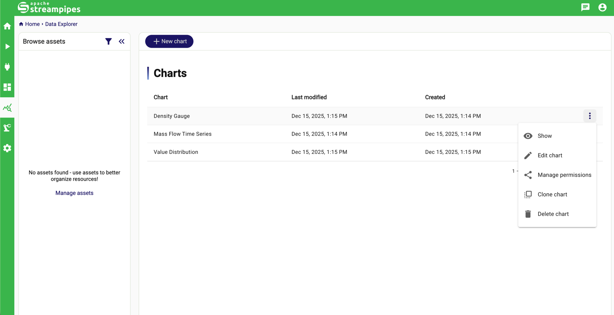Viewport: 614px width, 315px height.
Task: Select Show from the context menu
Action: coord(544,136)
